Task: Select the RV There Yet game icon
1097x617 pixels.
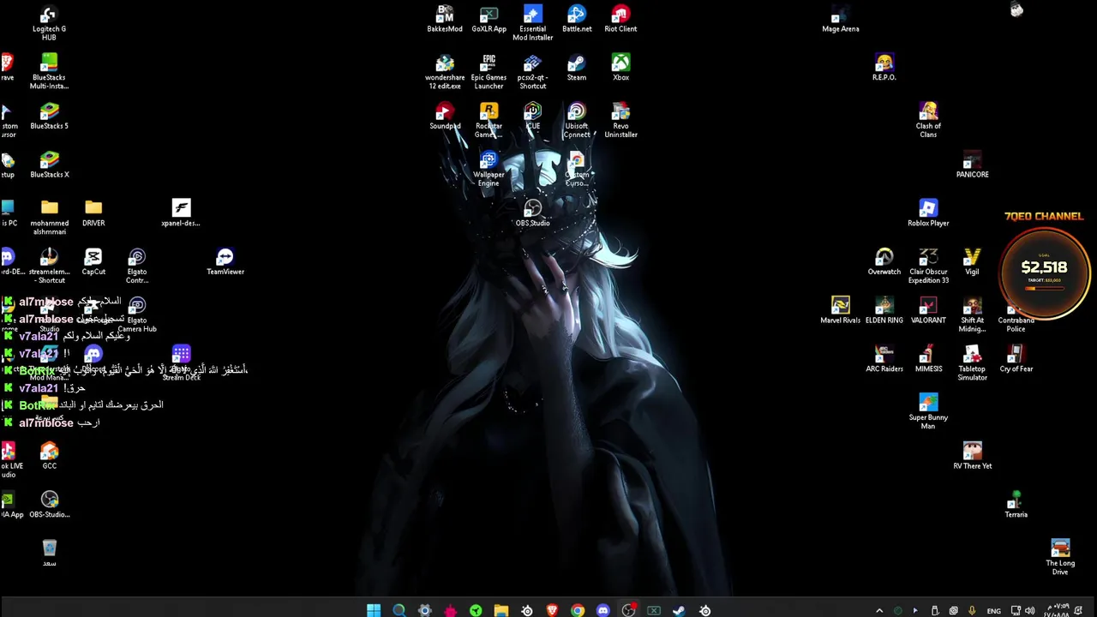Action: 972,456
